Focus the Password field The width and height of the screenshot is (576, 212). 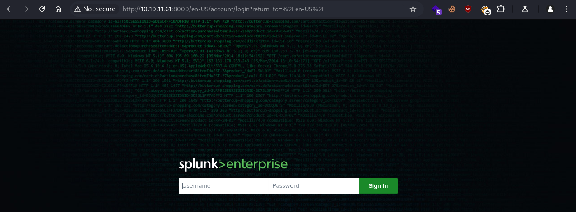click(314, 186)
